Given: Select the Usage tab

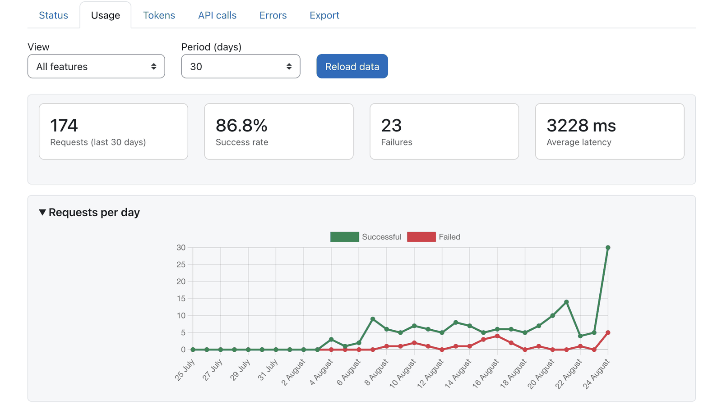Looking at the screenshot, I should 106,15.
